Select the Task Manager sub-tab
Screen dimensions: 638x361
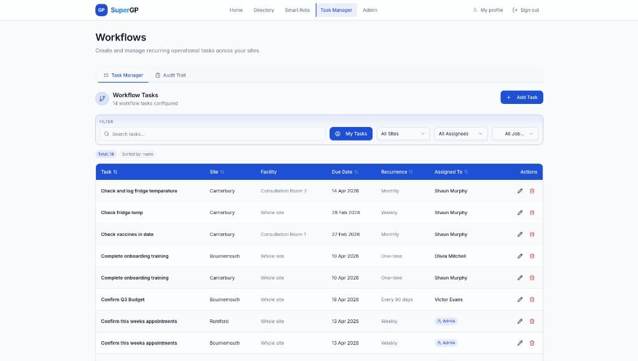click(123, 75)
